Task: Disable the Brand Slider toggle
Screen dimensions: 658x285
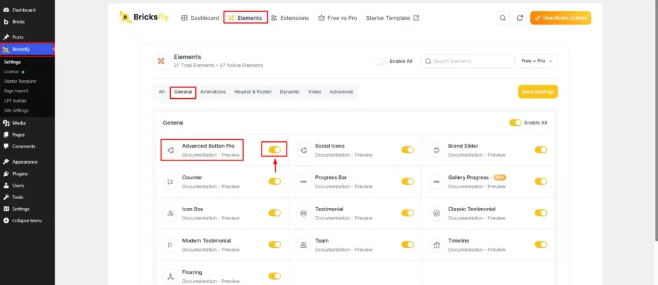Action: click(x=540, y=150)
